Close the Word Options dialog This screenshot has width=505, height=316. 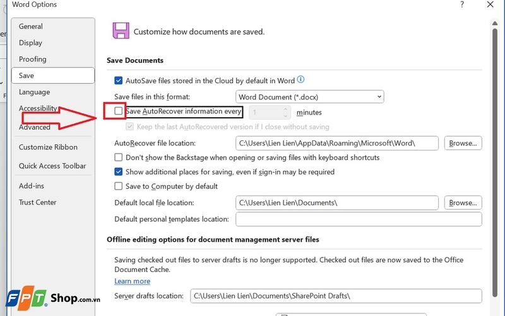click(490, 4)
